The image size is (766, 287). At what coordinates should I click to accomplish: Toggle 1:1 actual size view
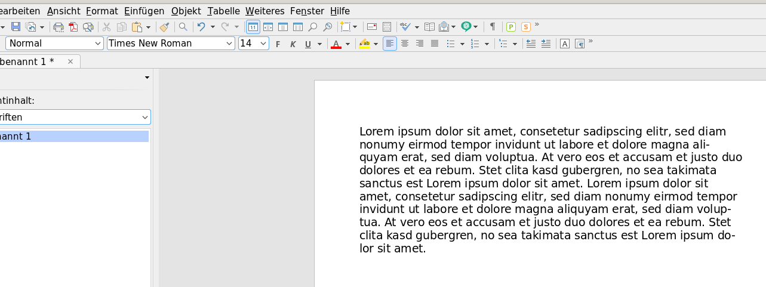click(253, 27)
